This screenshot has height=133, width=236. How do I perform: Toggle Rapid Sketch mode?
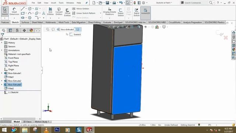(x=136, y=12)
